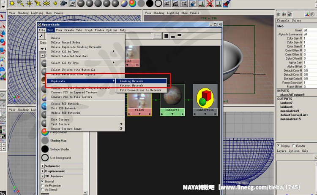The image size is (317, 195).
Task: Click the checker toggle icon in Hypershade toolbar
Action: click(x=41, y=36)
